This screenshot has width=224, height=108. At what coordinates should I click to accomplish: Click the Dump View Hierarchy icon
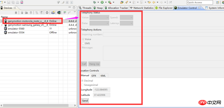click(x=59, y=13)
